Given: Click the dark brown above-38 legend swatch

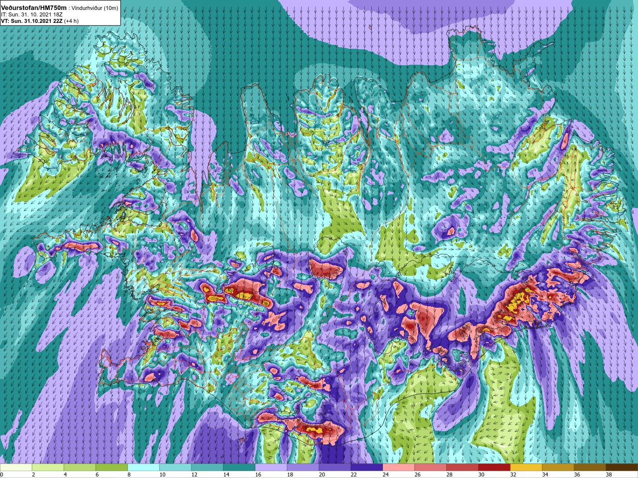Looking at the screenshot, I should point(622,468).
